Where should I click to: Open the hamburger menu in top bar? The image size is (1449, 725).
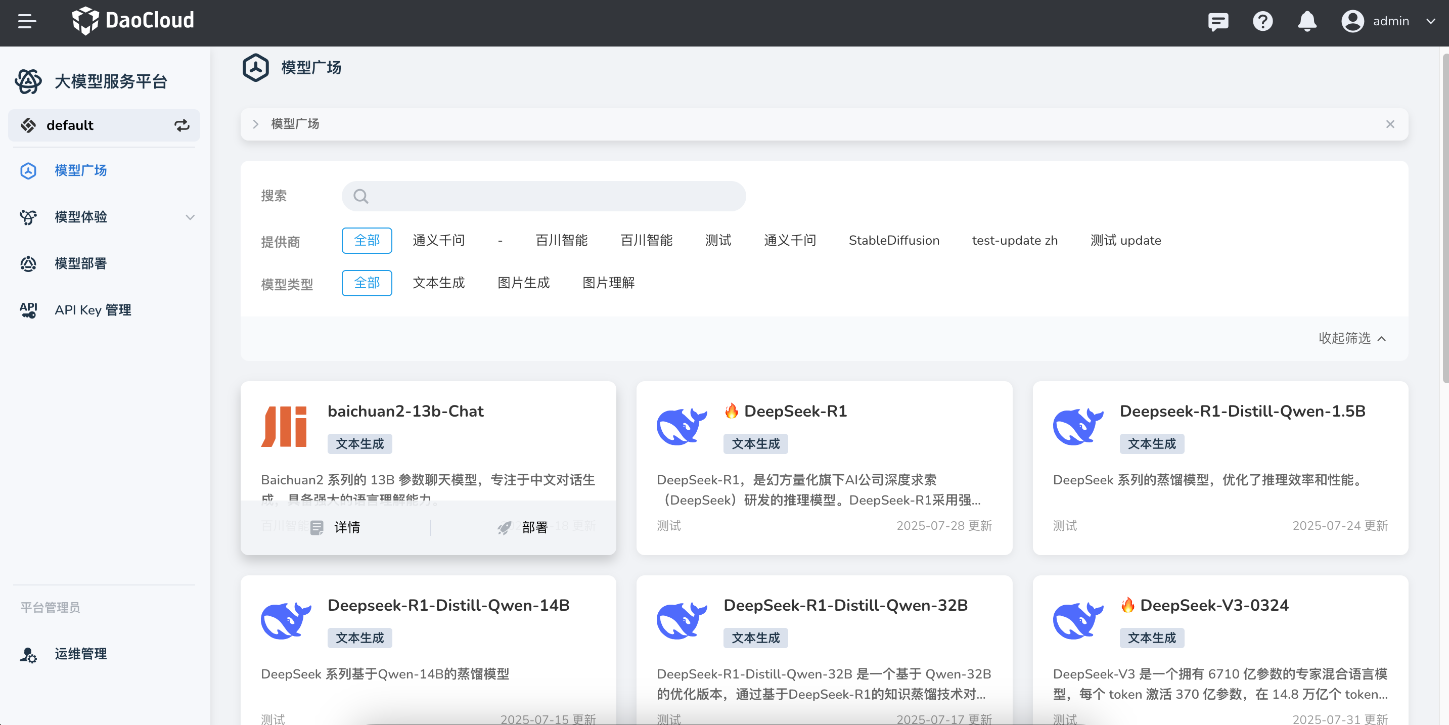[x=26, y=21]
